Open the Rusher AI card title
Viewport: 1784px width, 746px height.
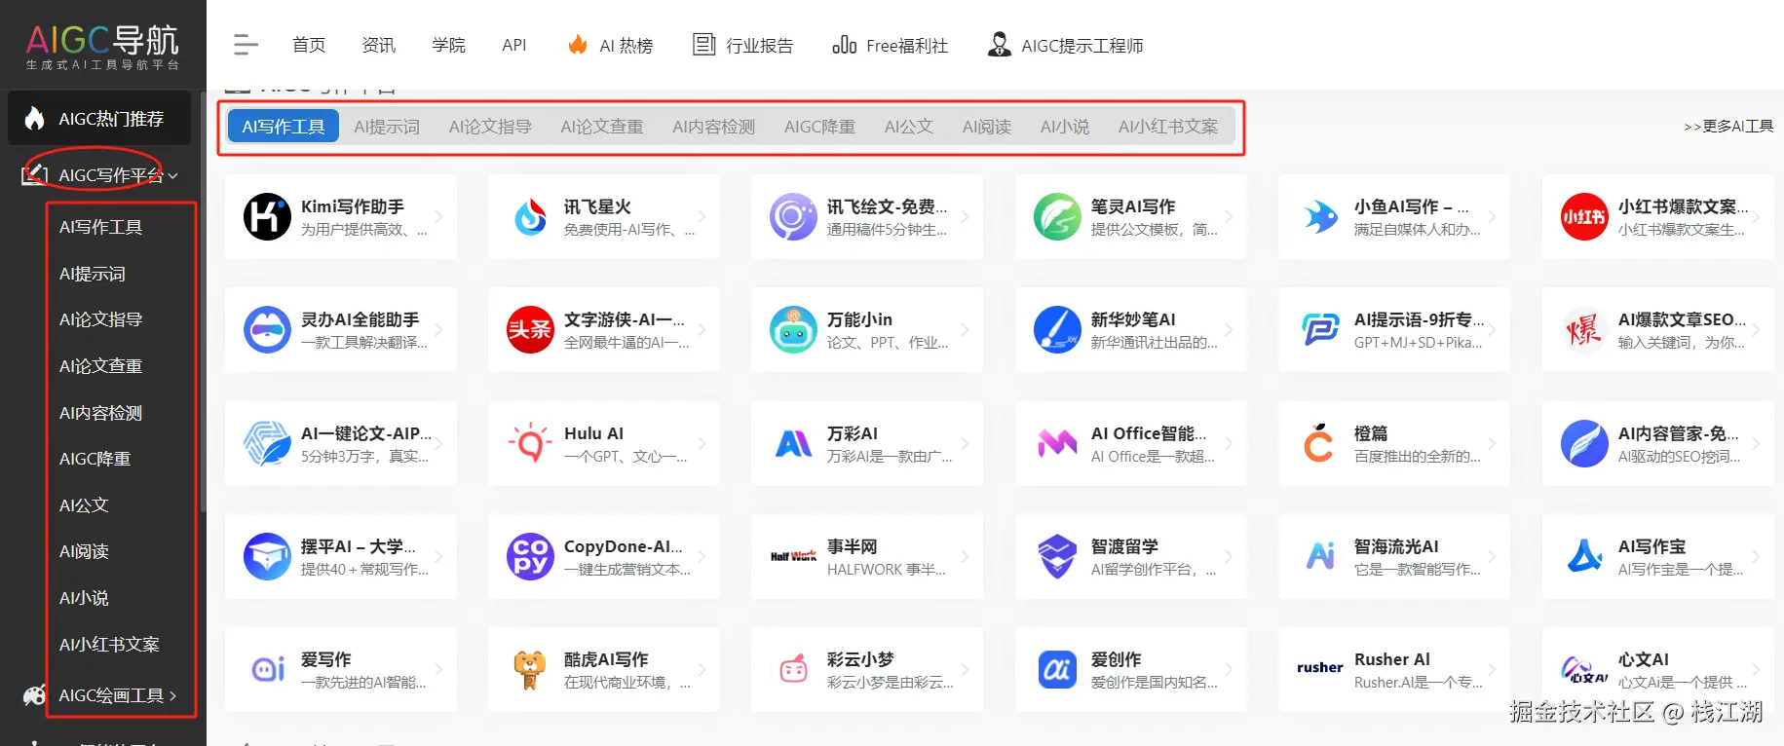pos(1392,659)
